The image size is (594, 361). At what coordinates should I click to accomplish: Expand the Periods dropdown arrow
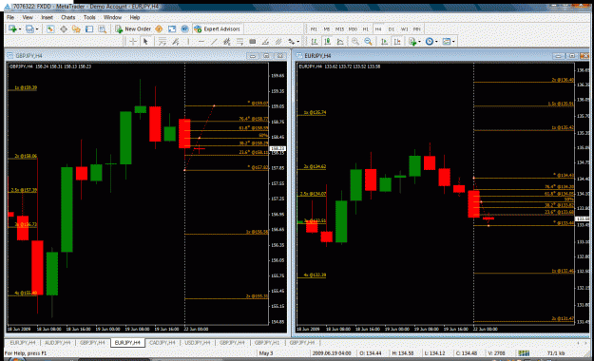(x=436, y=42)
